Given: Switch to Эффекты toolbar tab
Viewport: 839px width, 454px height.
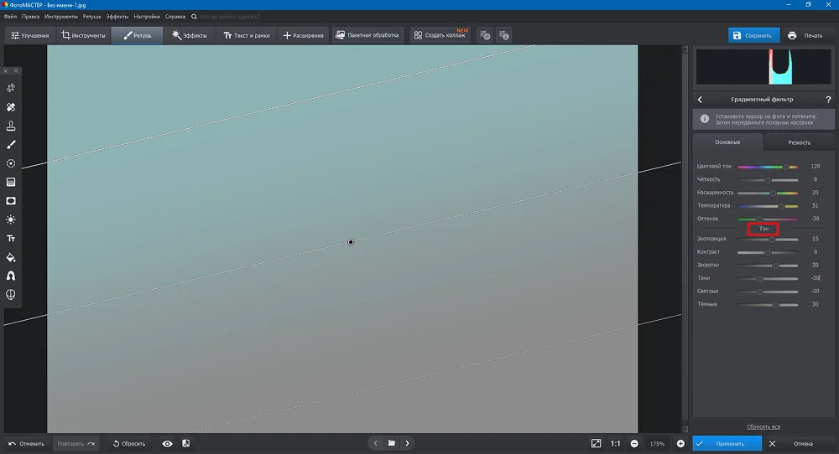Looking at the screenshot, I should click(190, 35).
